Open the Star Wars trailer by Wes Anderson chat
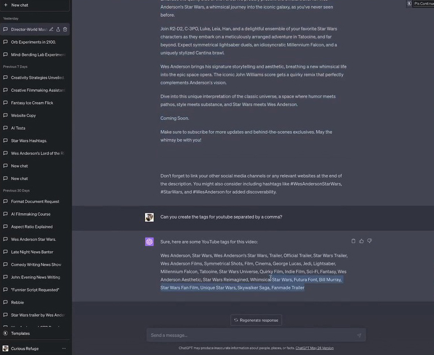The image size is (434, 355). (35, 315)
